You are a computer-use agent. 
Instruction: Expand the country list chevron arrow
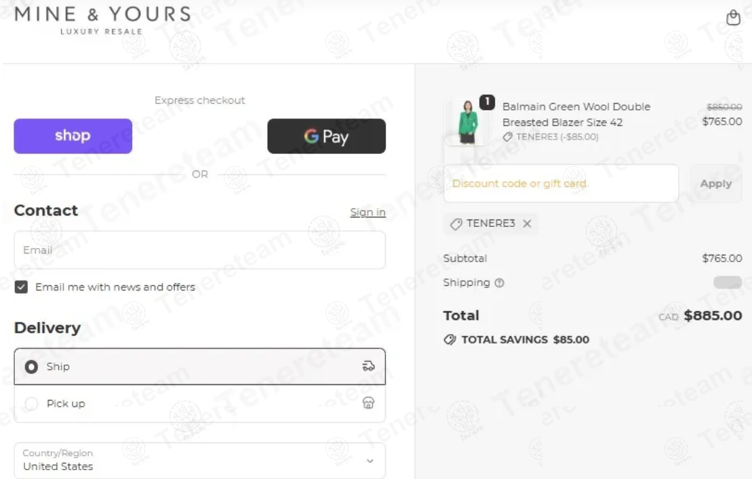coord(370,461)
